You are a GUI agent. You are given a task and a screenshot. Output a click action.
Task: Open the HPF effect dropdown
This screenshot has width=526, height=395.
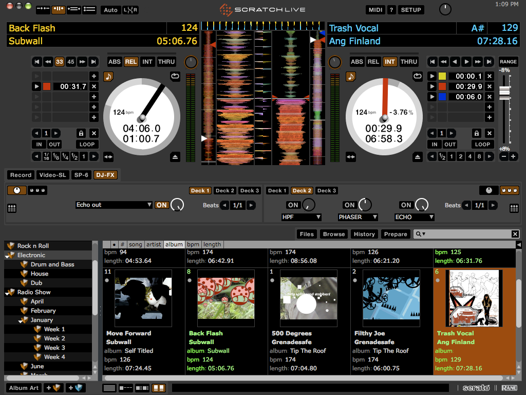tap(301, 217)
